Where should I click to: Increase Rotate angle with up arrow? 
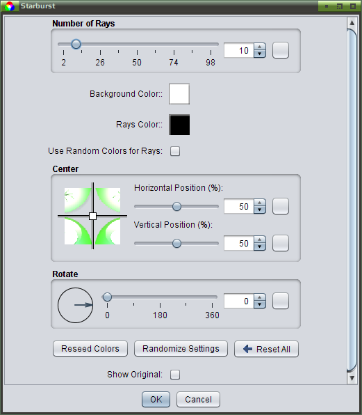click(260, 297)
